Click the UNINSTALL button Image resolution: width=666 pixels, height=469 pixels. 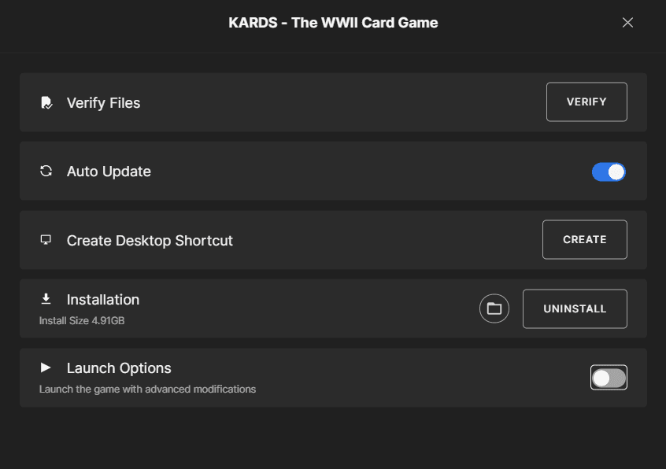[575, 308]
